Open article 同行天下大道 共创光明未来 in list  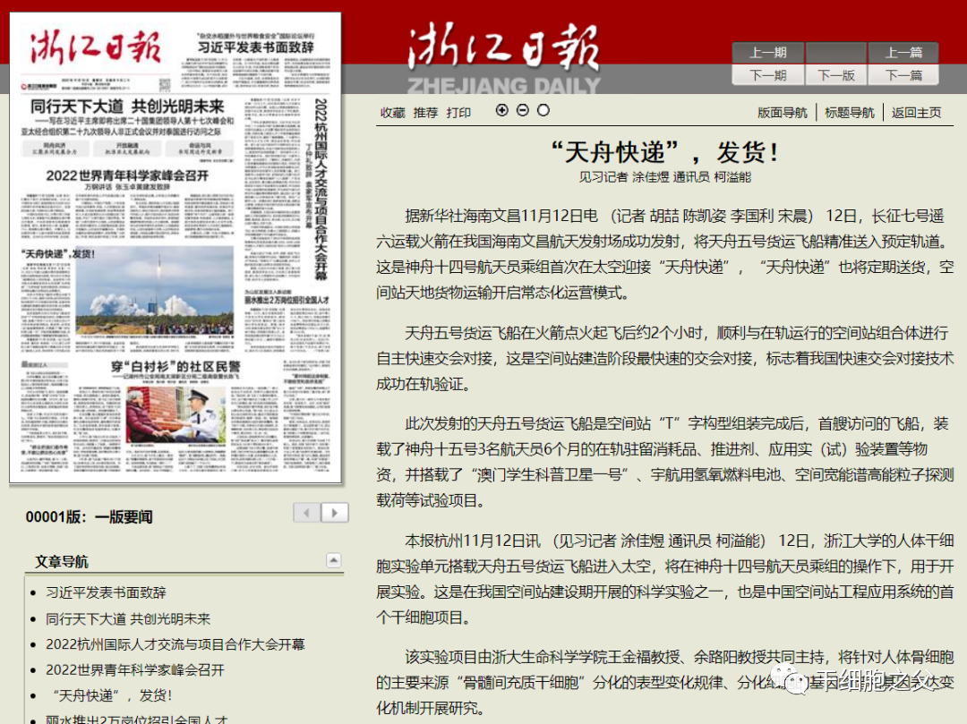(x=128, y=618)
